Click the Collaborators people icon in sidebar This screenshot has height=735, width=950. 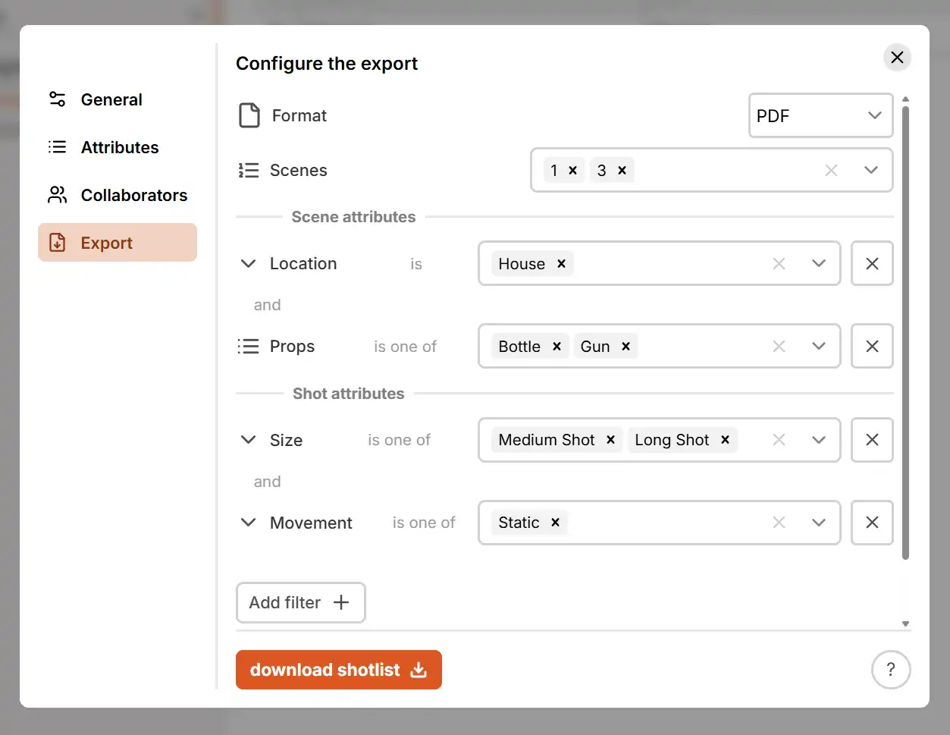(x=56, y=195)
